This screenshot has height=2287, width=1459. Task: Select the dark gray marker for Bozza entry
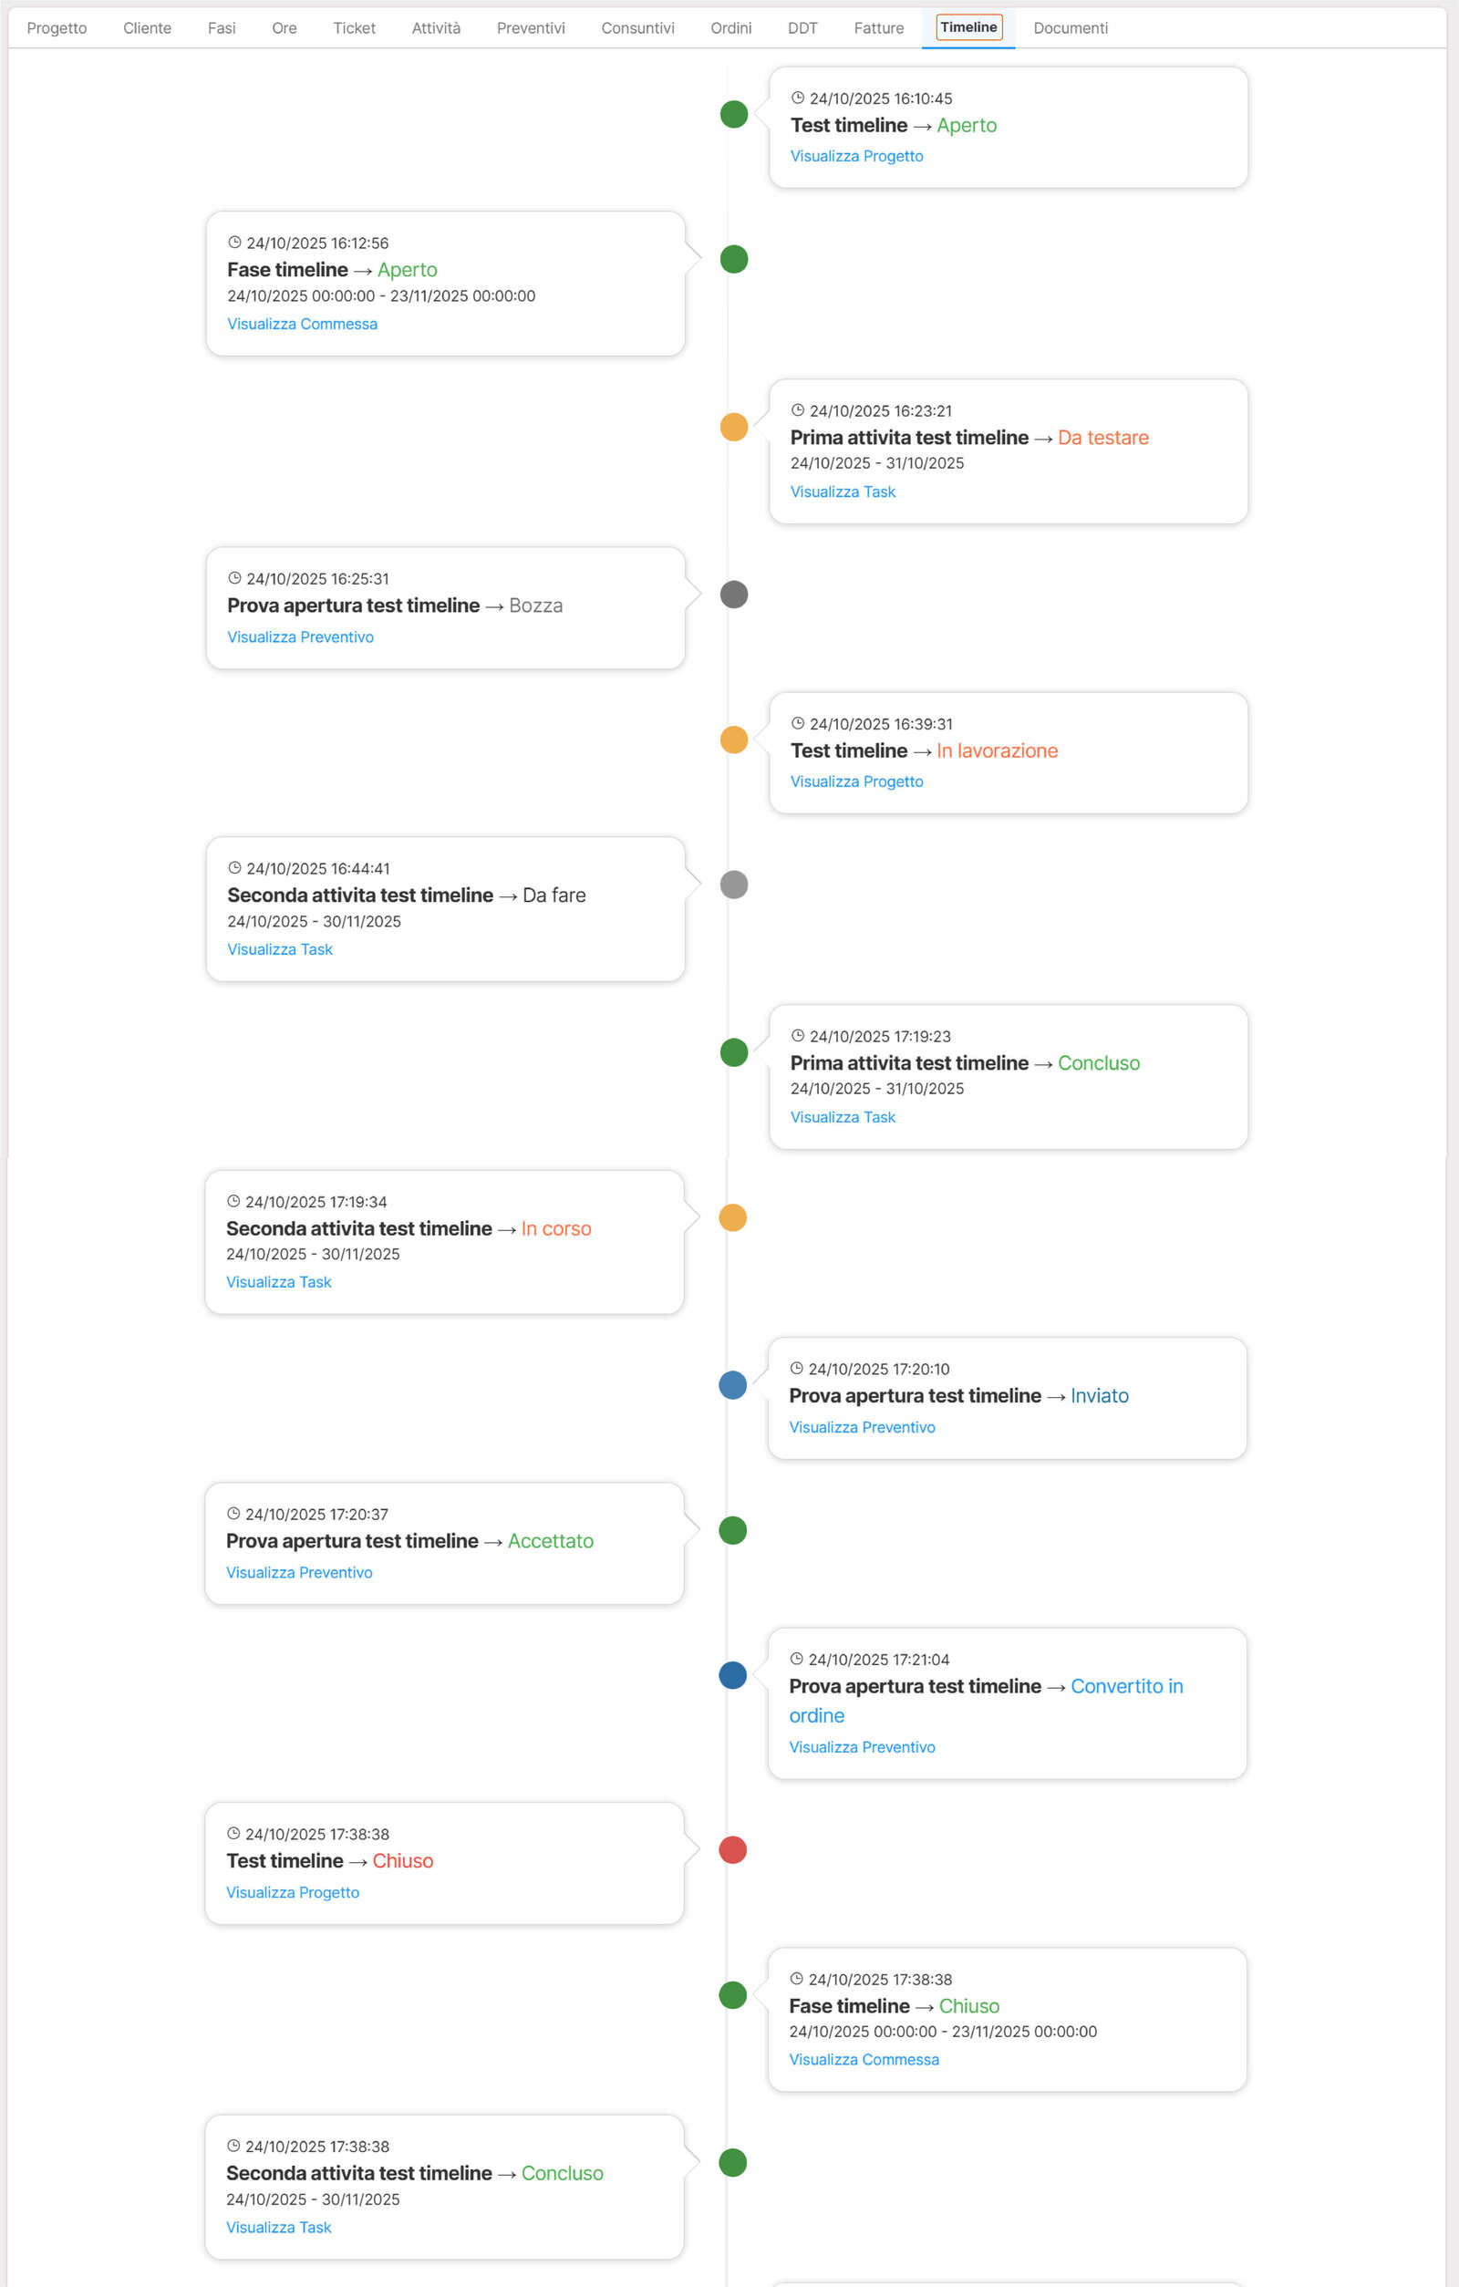point(734,595)
